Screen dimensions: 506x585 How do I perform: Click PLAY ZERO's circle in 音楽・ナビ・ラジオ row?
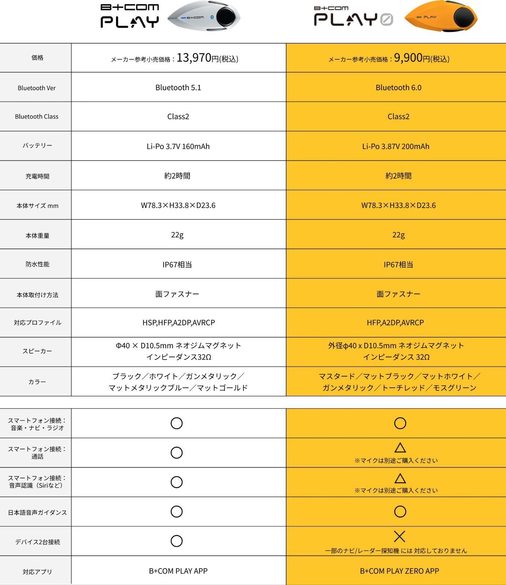pyautogui.click(x=400, y=423)
